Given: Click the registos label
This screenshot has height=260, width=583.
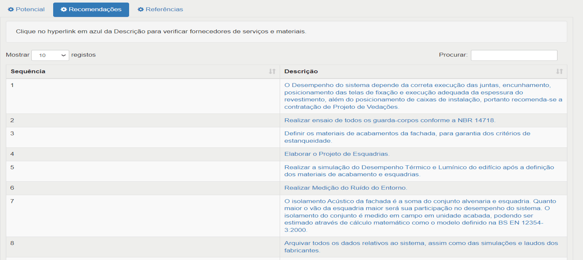Looking at the screenshot, I should tap(84, 55).
